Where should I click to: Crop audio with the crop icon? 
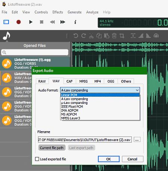[122, 36]
